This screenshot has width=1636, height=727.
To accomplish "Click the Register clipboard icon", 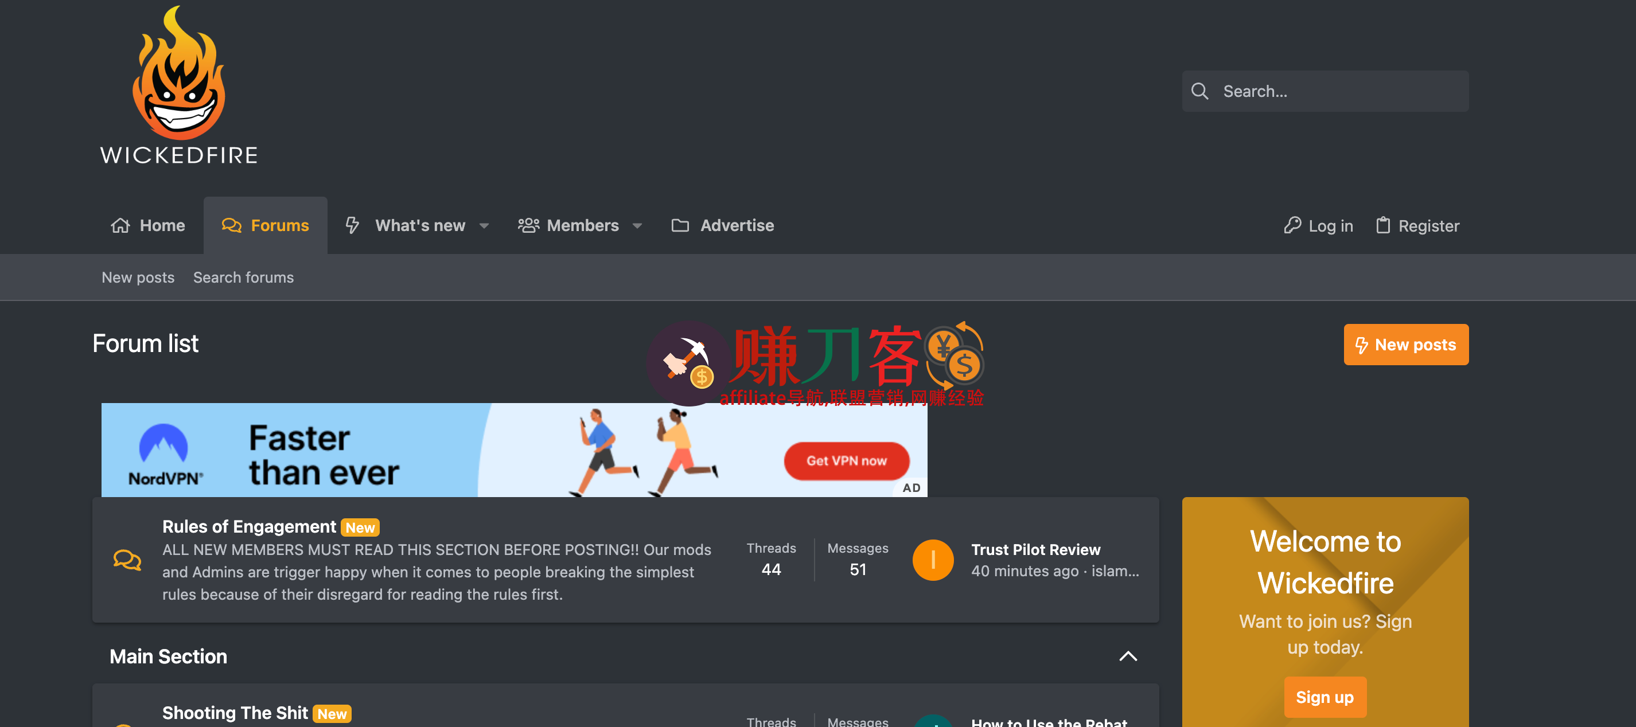I will pyautogui.click(x=1382, y=225).
